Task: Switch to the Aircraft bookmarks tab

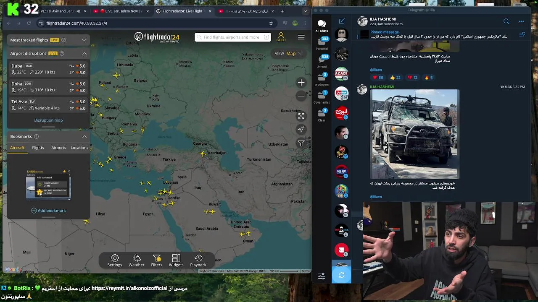Action: [17, 148]
